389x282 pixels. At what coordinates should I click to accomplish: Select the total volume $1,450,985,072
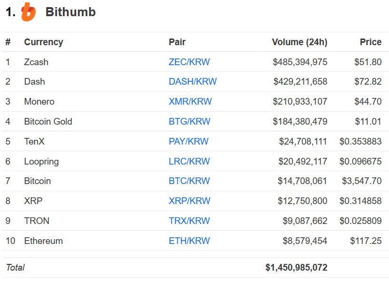(x=296, y=267)
